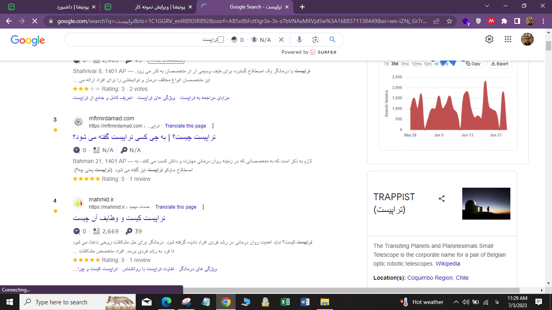Screen dimensions: 552x310
Task: Open the Wikipedia link in TRAPPIST panel
Action: point(448,264)
